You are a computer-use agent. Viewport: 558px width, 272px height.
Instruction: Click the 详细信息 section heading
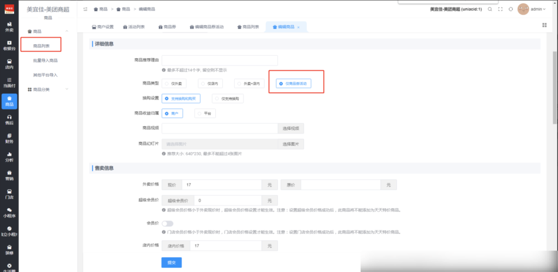pyautogui.click(x=104, y=44)
